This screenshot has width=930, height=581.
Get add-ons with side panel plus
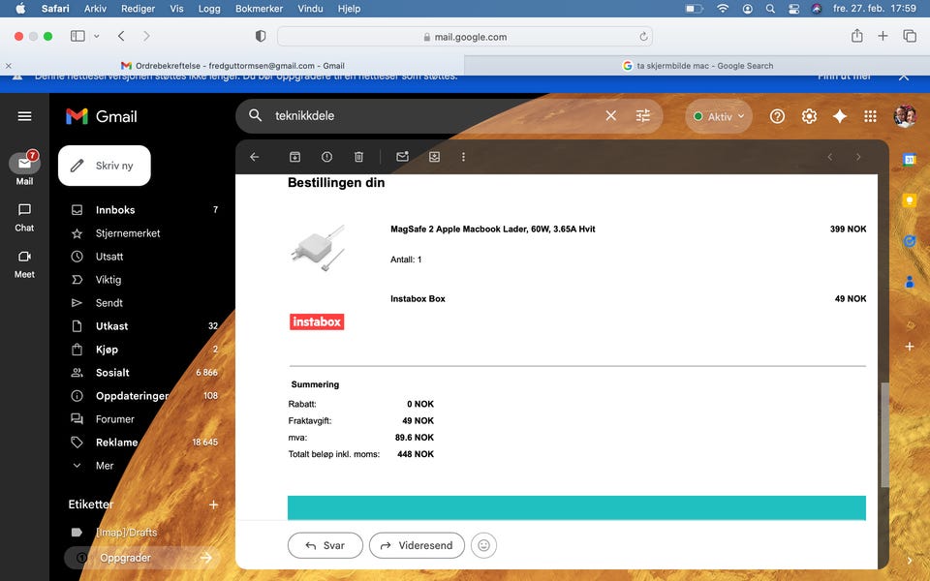[x=910, y=347]
